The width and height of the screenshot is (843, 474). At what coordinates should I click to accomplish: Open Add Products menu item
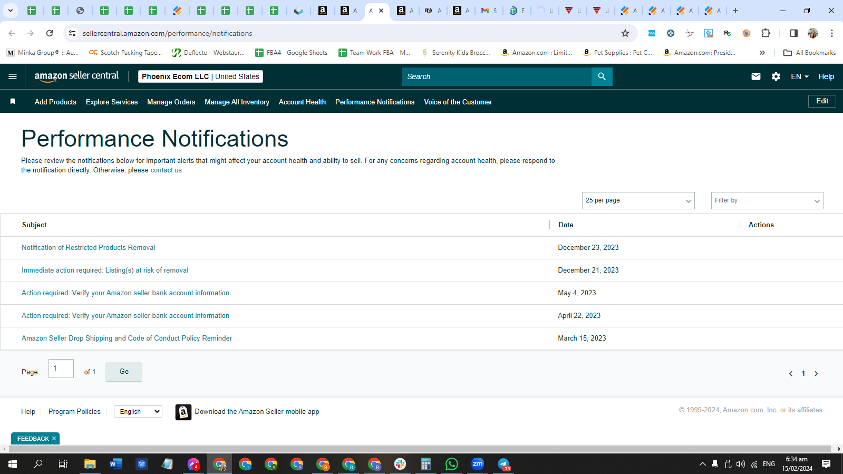pyautogui.click(x=55, y=102)
